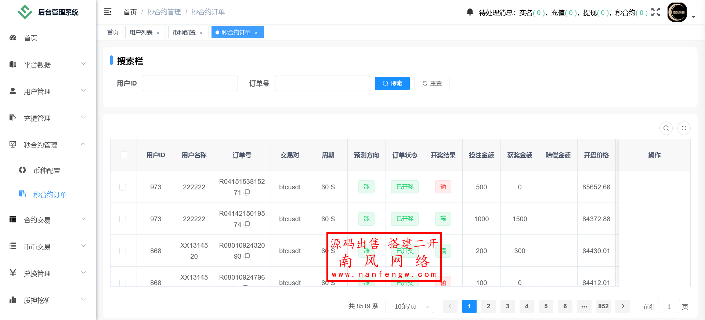The width and height of the screenshot is (705, 320).
Task: Collapse sidebar with the hamburger menu icon
Action: pos(108,12)
